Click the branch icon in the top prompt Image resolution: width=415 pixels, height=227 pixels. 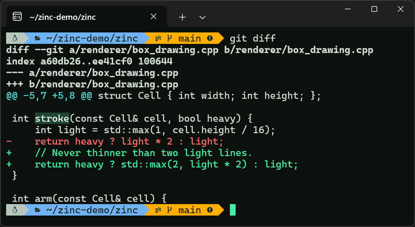[x=169, y=39]
